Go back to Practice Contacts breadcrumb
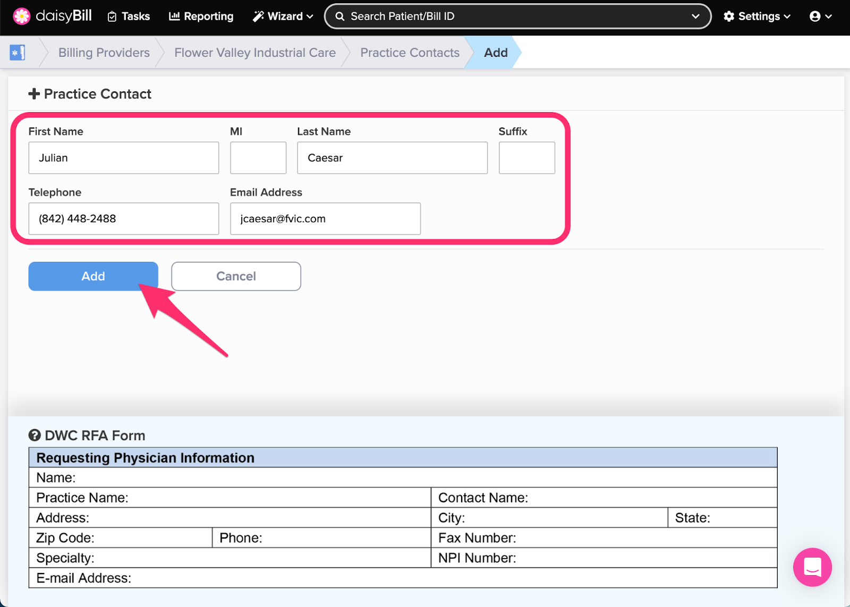The image size is (850, 607). tap(410, 53)
